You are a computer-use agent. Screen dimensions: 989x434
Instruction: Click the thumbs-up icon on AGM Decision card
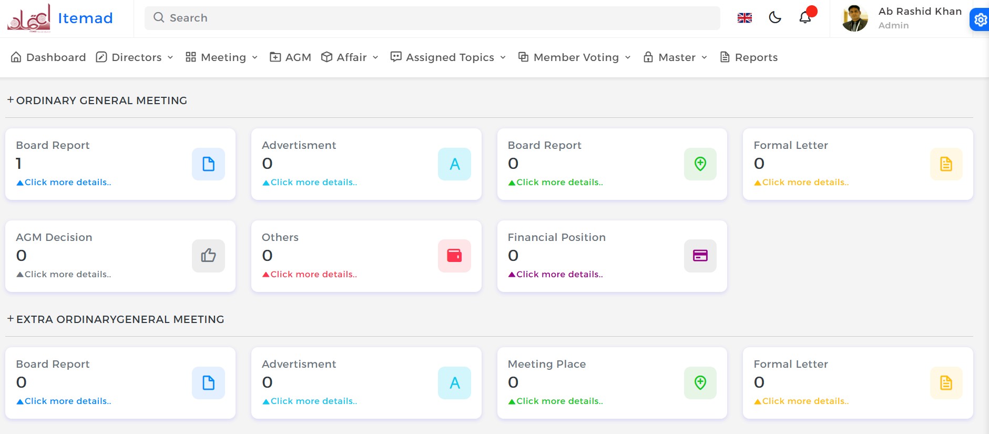(208, 256)
